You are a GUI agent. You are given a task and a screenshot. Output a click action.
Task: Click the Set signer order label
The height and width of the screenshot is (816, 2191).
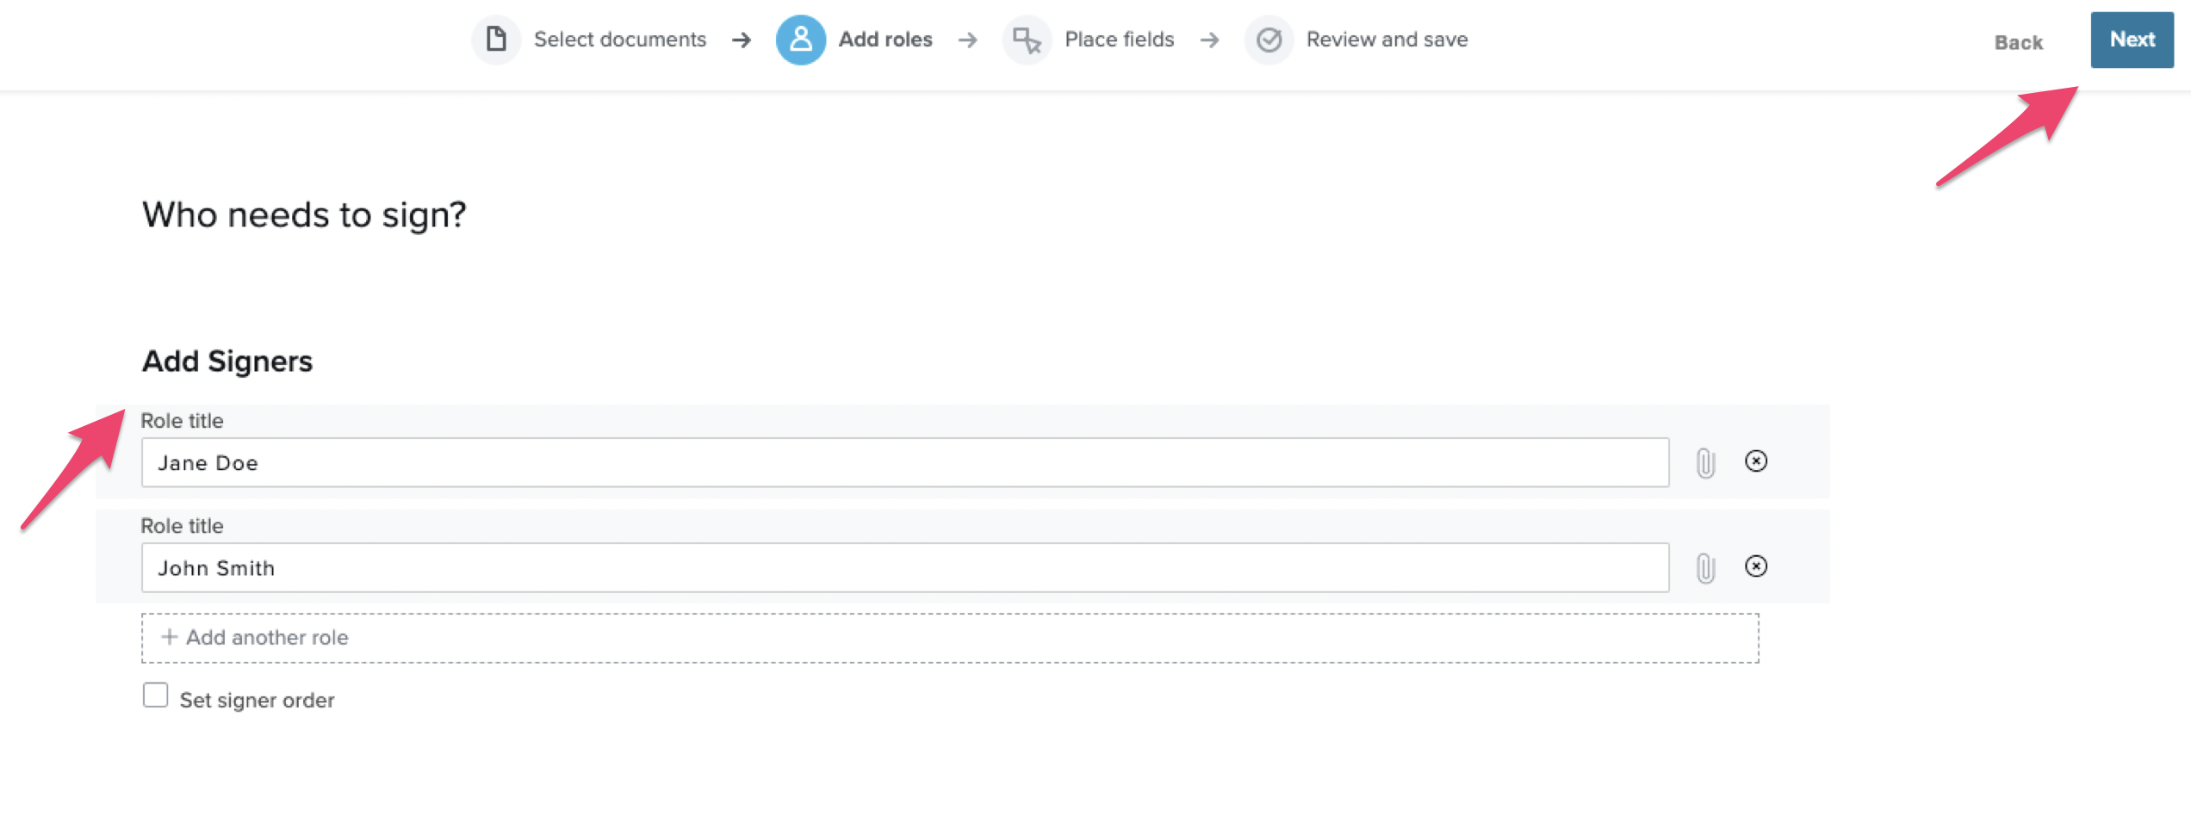(257, 700)
